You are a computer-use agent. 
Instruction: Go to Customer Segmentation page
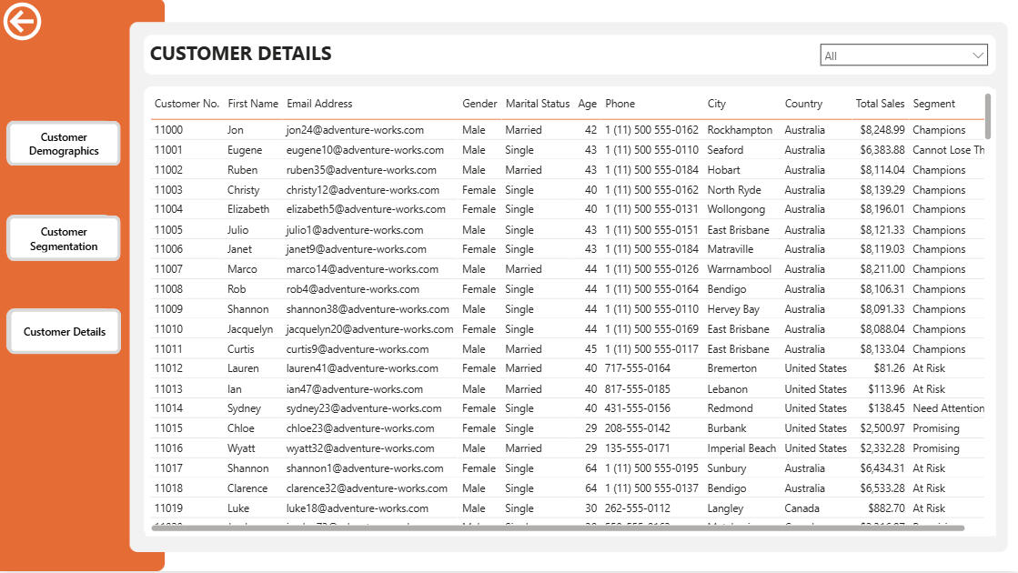point(64,238)
